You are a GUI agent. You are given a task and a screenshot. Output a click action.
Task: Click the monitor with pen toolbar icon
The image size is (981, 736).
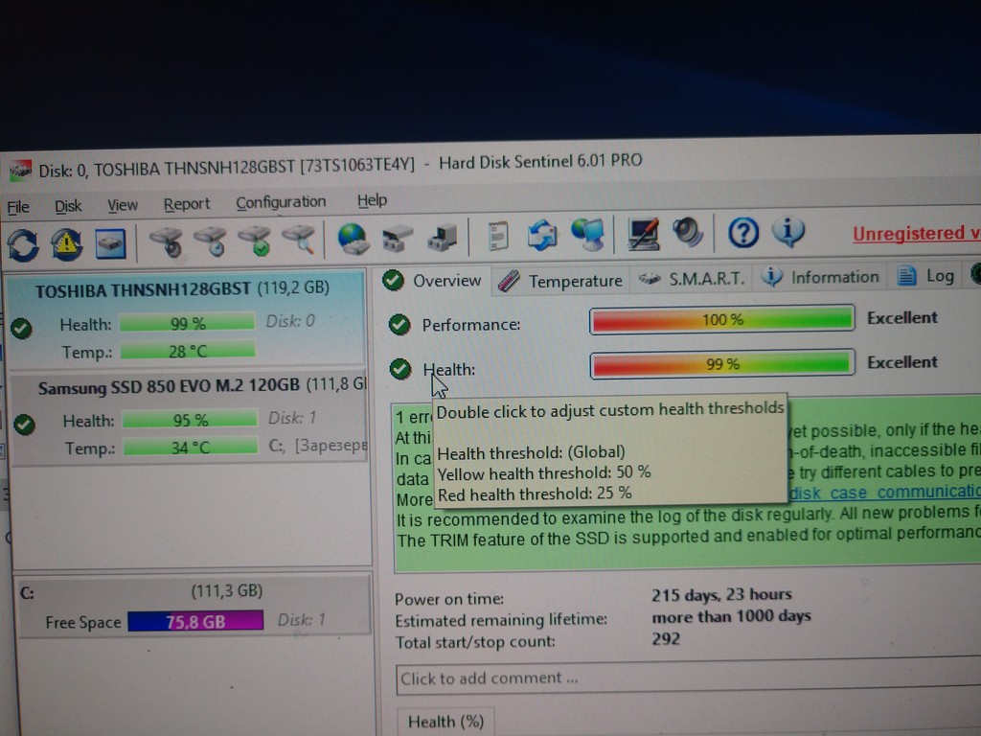[643, 234]
